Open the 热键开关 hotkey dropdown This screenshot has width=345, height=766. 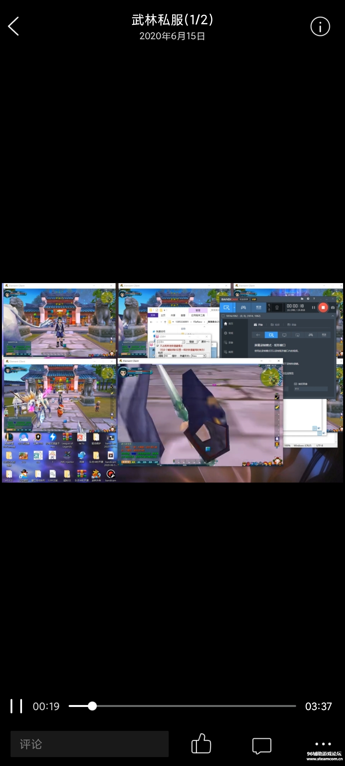coord(204,356)
